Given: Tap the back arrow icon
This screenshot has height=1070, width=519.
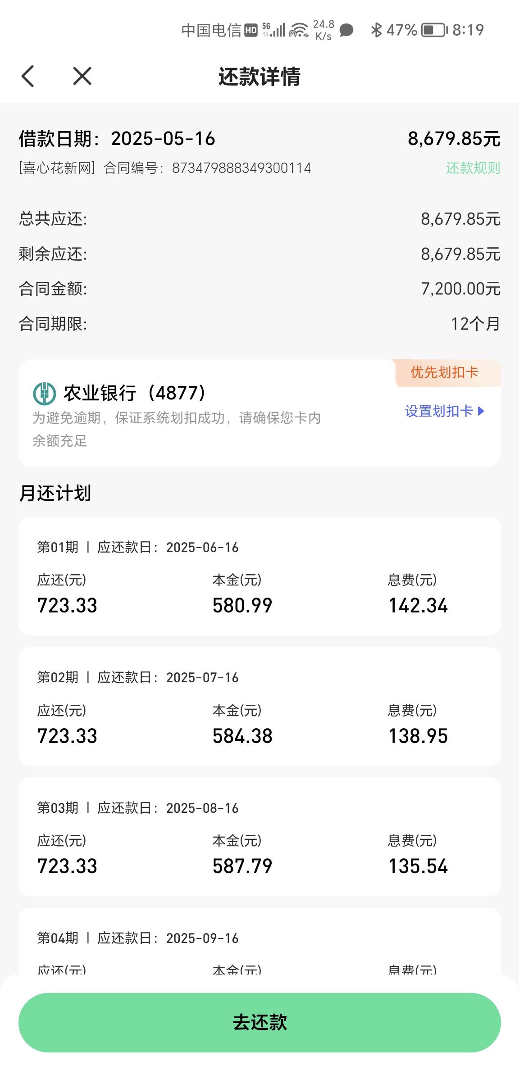Looking at the screenshot, I should click(x=28, y=76).
